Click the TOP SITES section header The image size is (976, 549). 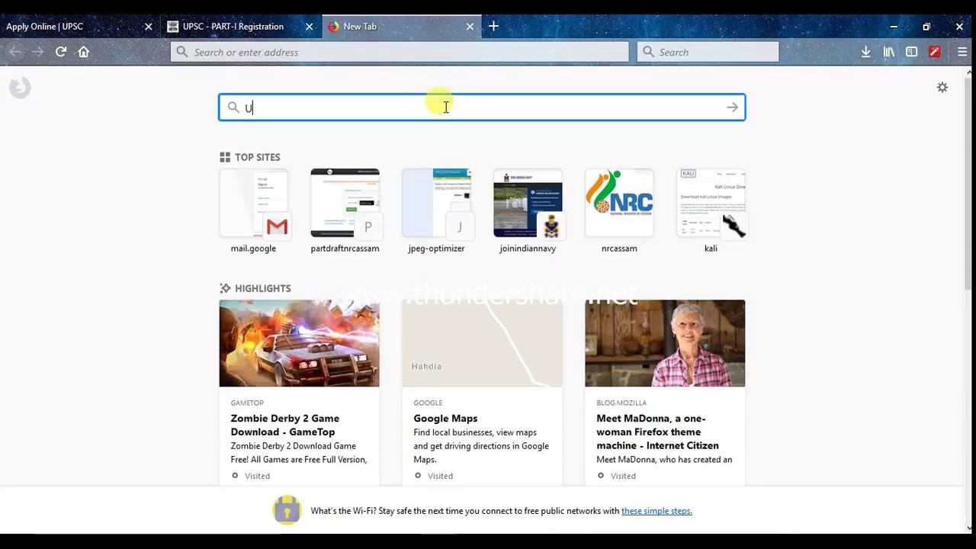tap(250, 157)
